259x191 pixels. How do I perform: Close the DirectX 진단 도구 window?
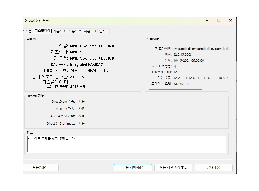tap(230, 20)
